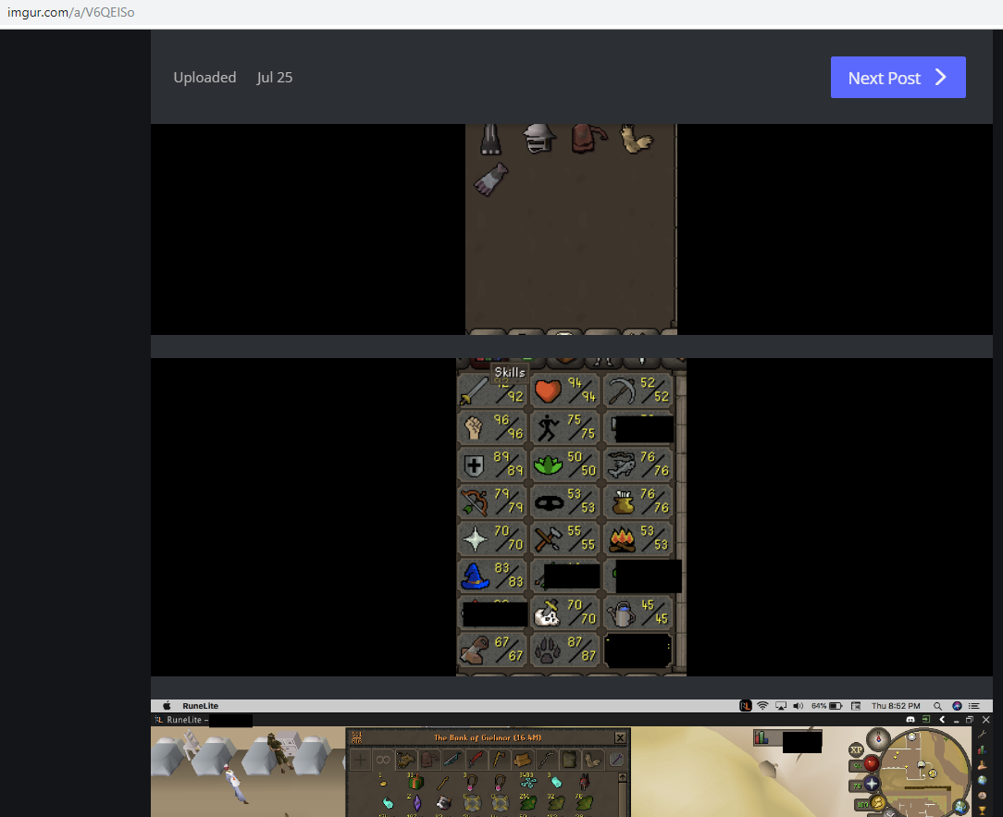Select the Thieving skill at level 53
The image size is (1003, 817).
[565, 501]
